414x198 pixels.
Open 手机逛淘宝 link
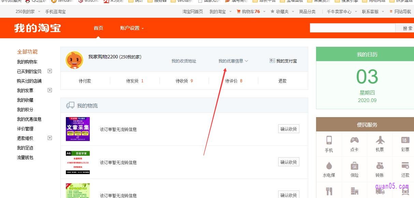click(x=56, y=12)
